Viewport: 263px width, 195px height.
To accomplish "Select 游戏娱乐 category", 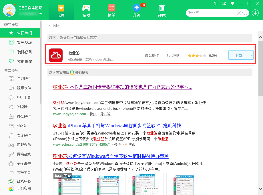I will coord(20,145).
